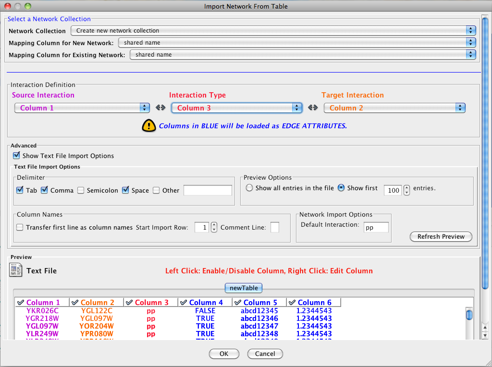Click the dialog's main vertical scrollbar
The width and height of the screenshot is (492, 367).
click(485, 154)
